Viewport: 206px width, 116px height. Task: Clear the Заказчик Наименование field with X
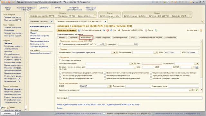[115, 53]
